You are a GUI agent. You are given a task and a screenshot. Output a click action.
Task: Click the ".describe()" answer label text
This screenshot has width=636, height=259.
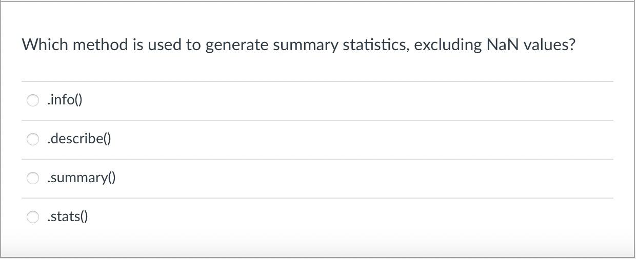pos(78,139)
